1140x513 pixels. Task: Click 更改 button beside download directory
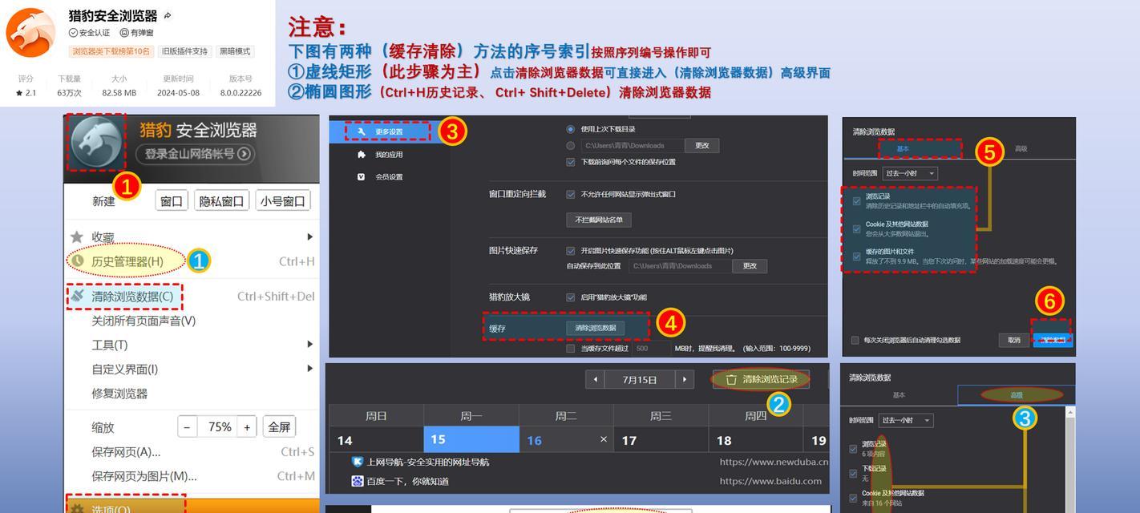click(x=702, y=146)
